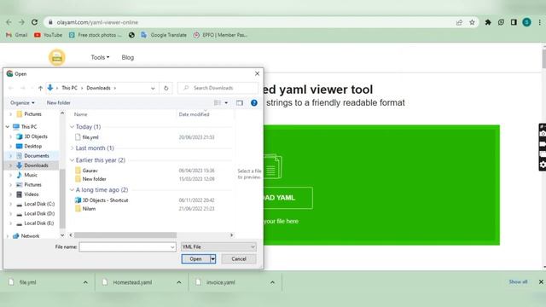Click the Search Downloads field
Screen dimensions: 546x307
218,88
